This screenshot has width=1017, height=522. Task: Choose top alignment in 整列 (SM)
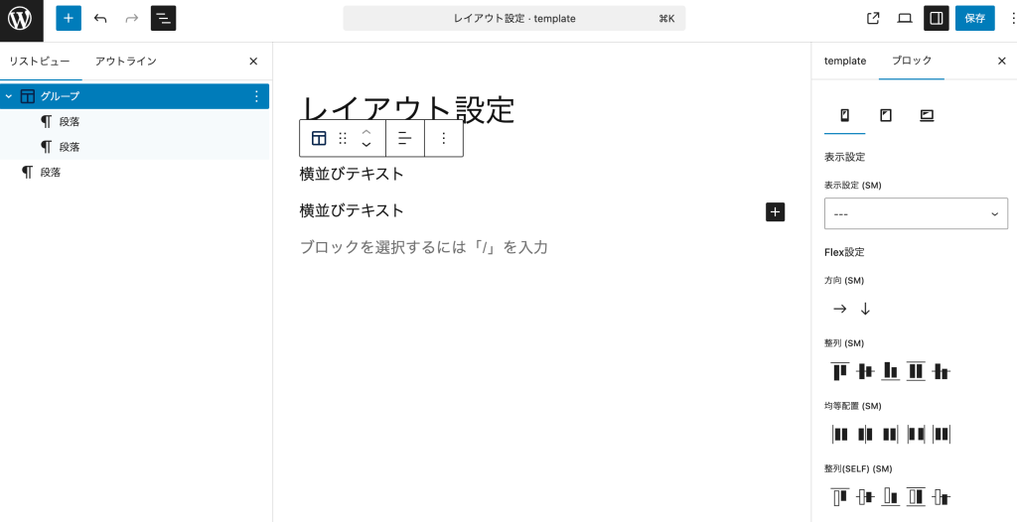click(x=840, y=371)
